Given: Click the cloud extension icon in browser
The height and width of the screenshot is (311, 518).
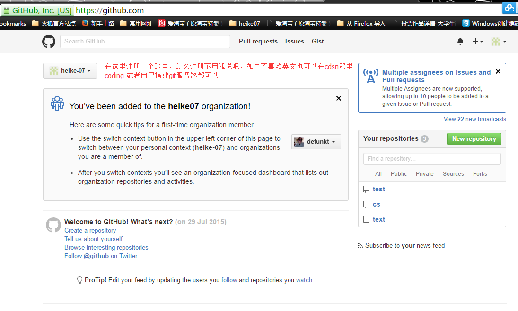Looking at the screenshot, I should click(509, 8).
